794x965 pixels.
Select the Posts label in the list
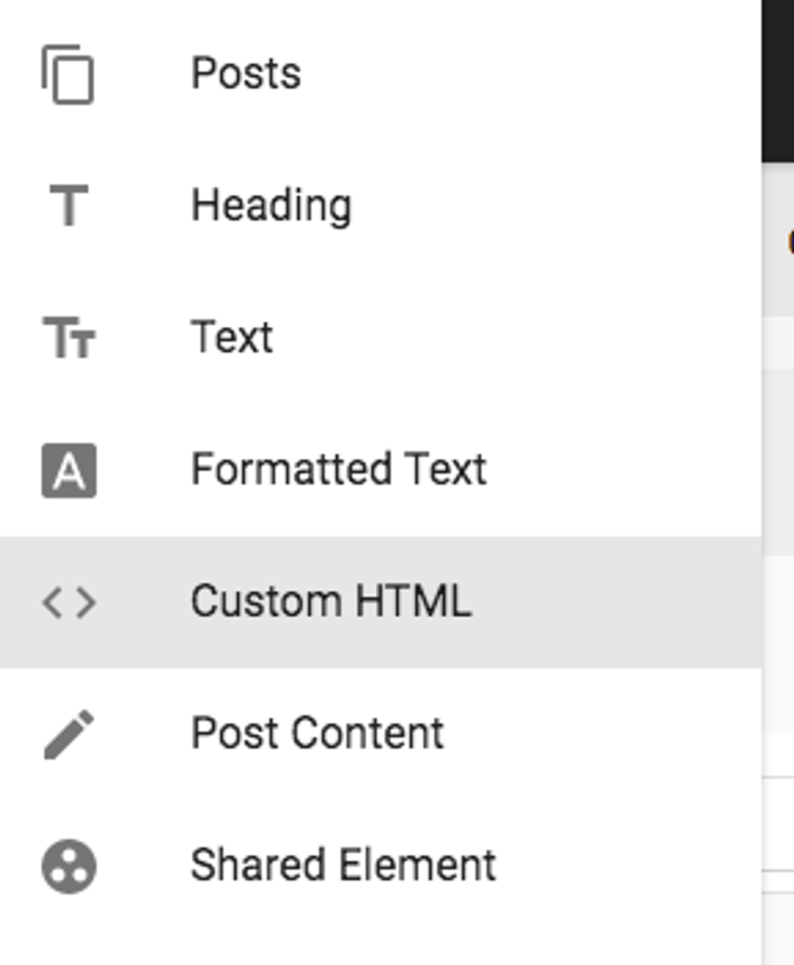(x=245, y=74)
